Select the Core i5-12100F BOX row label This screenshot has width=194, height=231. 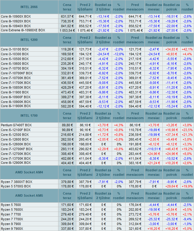click(x=15, y=130)
